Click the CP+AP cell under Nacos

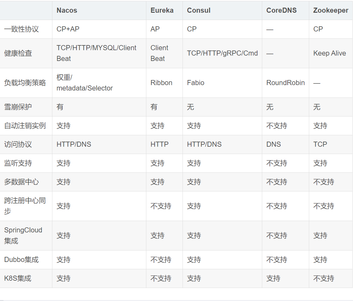[x=68, y=29]
